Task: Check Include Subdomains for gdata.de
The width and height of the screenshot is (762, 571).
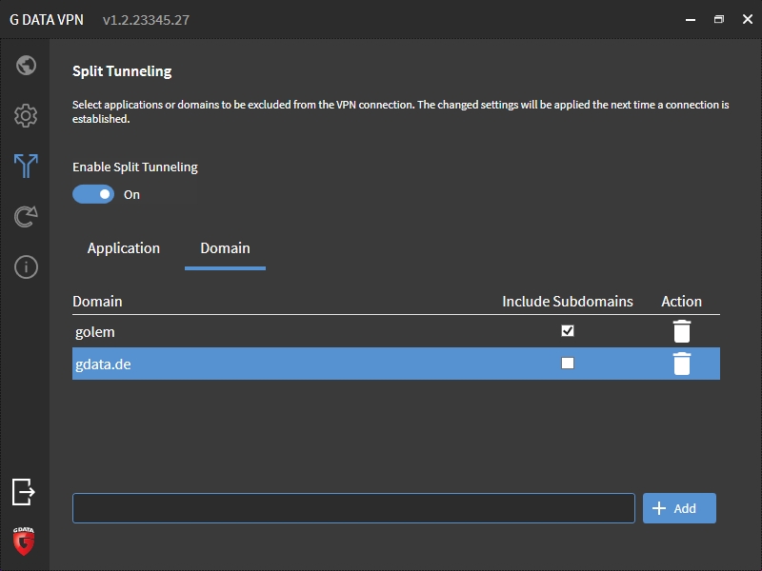Action: tap(568, 364)
